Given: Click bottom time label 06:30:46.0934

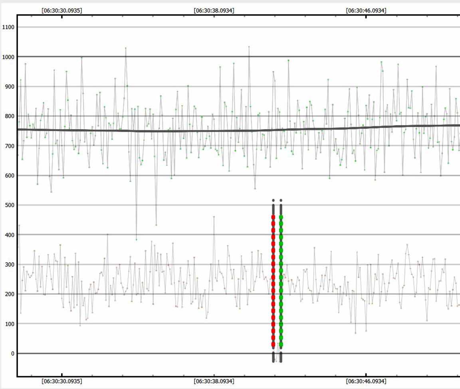Looking at the screenshot, I should tap(366, 381).
